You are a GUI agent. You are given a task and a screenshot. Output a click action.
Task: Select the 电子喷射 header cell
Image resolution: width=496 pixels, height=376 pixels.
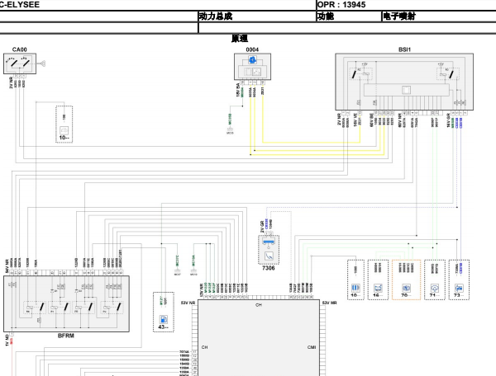coord(399,16)
